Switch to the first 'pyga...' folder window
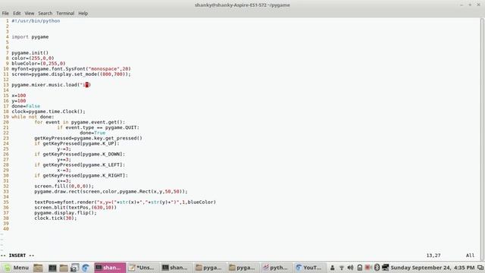The image size is (485, 273). pyautogui.click(x=209, y=268)
